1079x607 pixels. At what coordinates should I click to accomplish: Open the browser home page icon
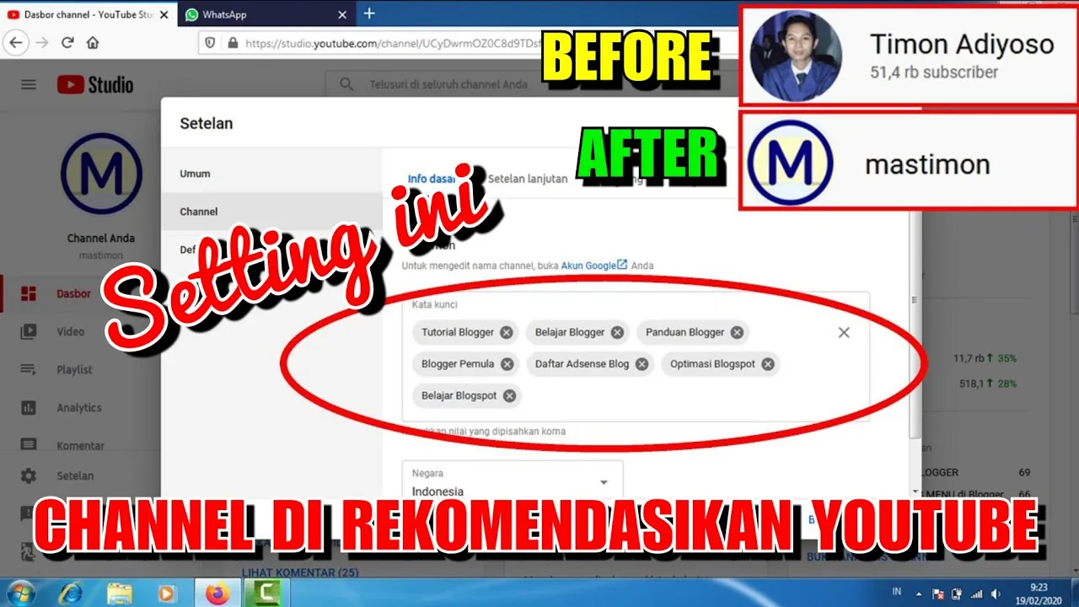tap(93, 42)
